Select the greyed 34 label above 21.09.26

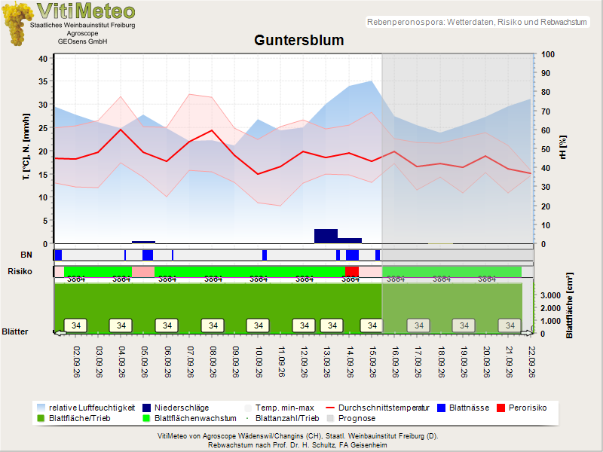[510, 325]
